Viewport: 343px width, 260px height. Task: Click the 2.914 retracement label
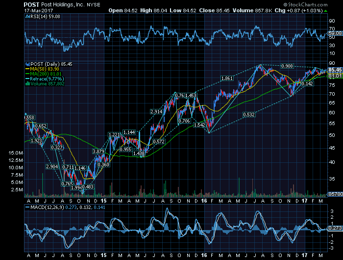point(156,111)
